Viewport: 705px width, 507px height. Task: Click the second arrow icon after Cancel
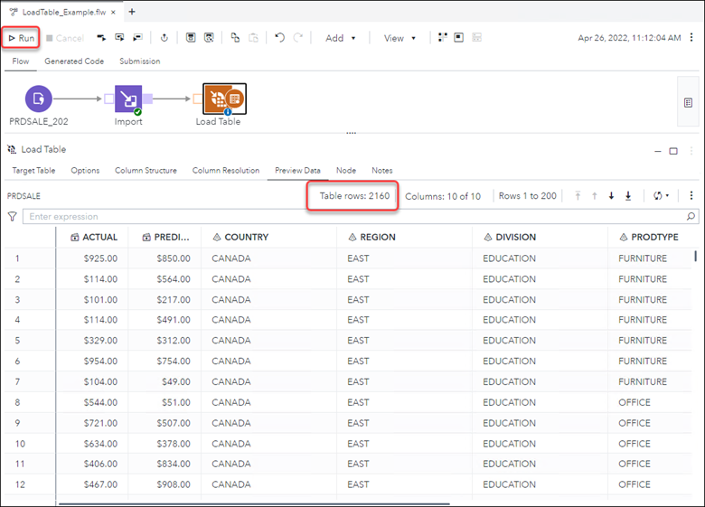[x=119, y=38]
